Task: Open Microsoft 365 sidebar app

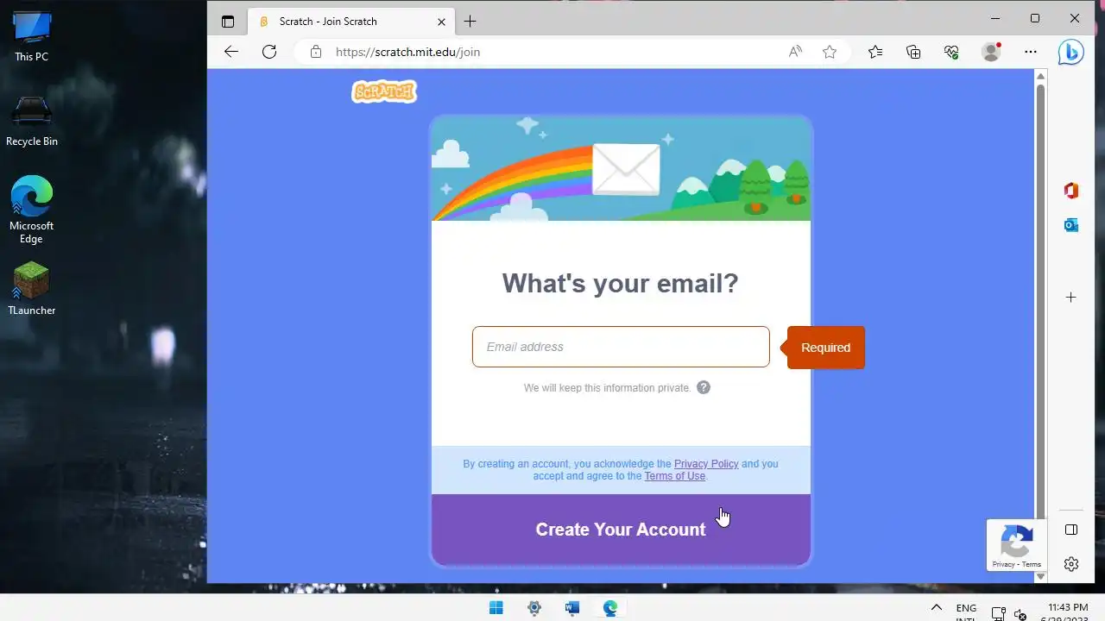Action: (x=1071, y=191)
